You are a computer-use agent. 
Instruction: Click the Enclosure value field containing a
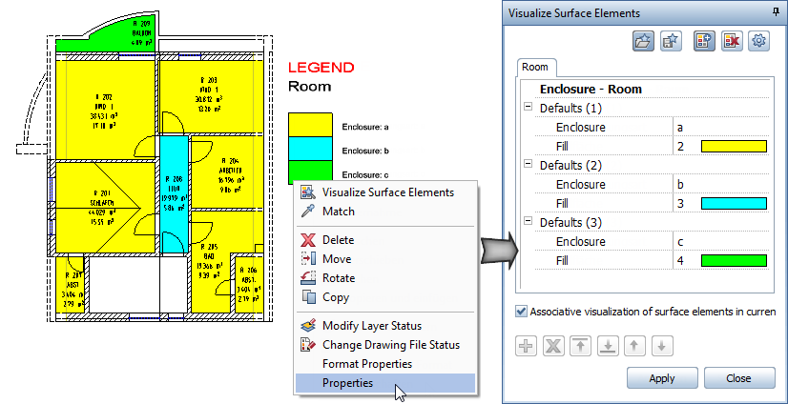click(722, 127)
